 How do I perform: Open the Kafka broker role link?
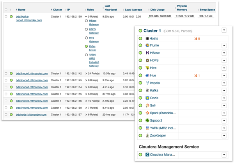92,48
